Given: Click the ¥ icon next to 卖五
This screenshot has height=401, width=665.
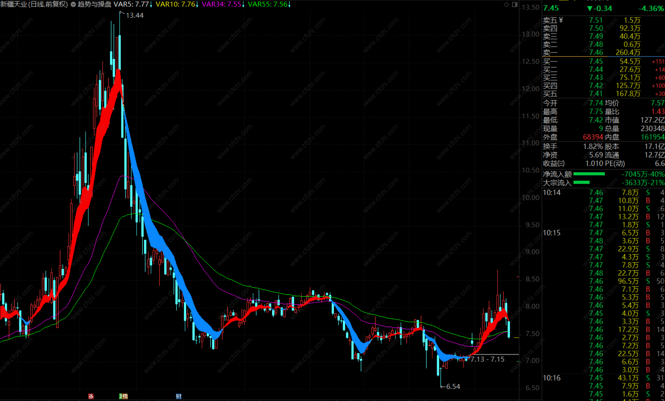Looking at the screenshot, I should [x=561, y=20].
